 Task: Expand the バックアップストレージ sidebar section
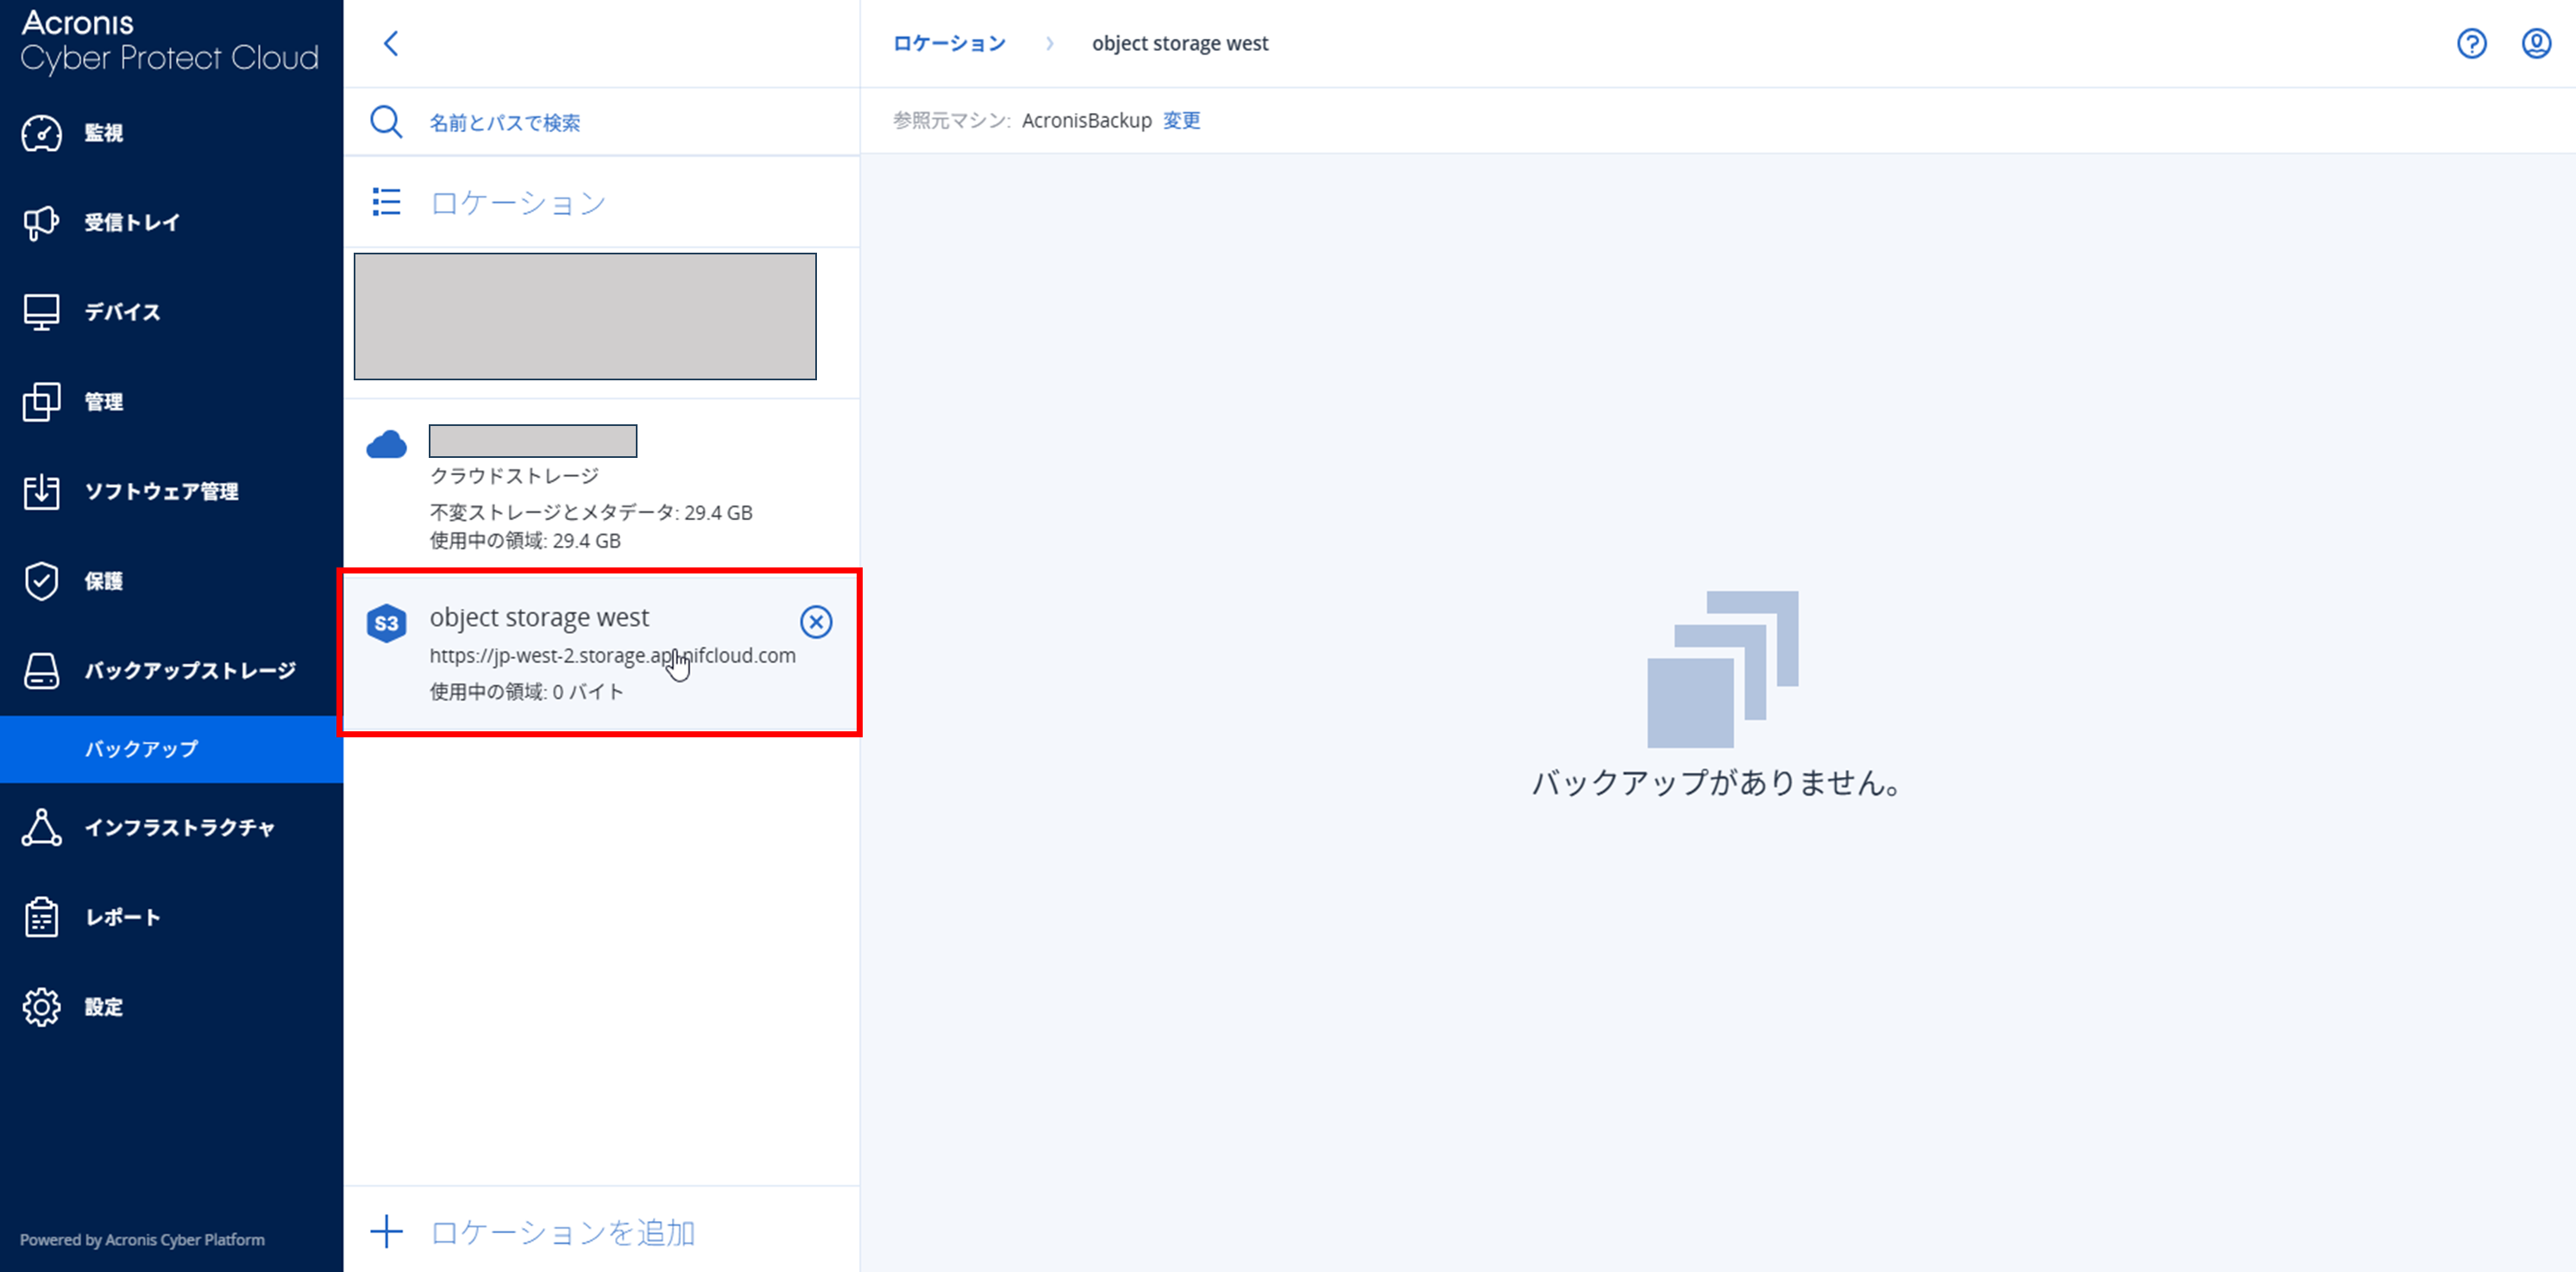pos(189,671)
